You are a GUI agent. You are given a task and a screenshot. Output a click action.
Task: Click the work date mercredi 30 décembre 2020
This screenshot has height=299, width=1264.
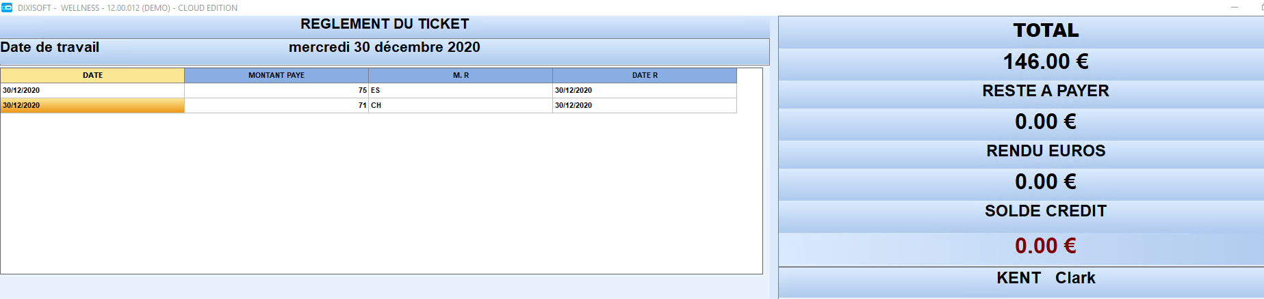(385, 47)
